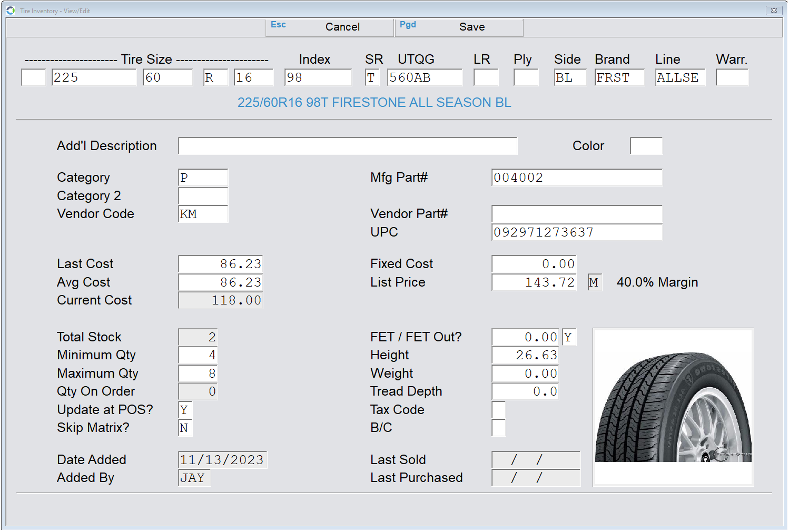Edit the List Price field 143.72
Screen dimensions: 789x531
pyautogui.click(x=534, y=282)
